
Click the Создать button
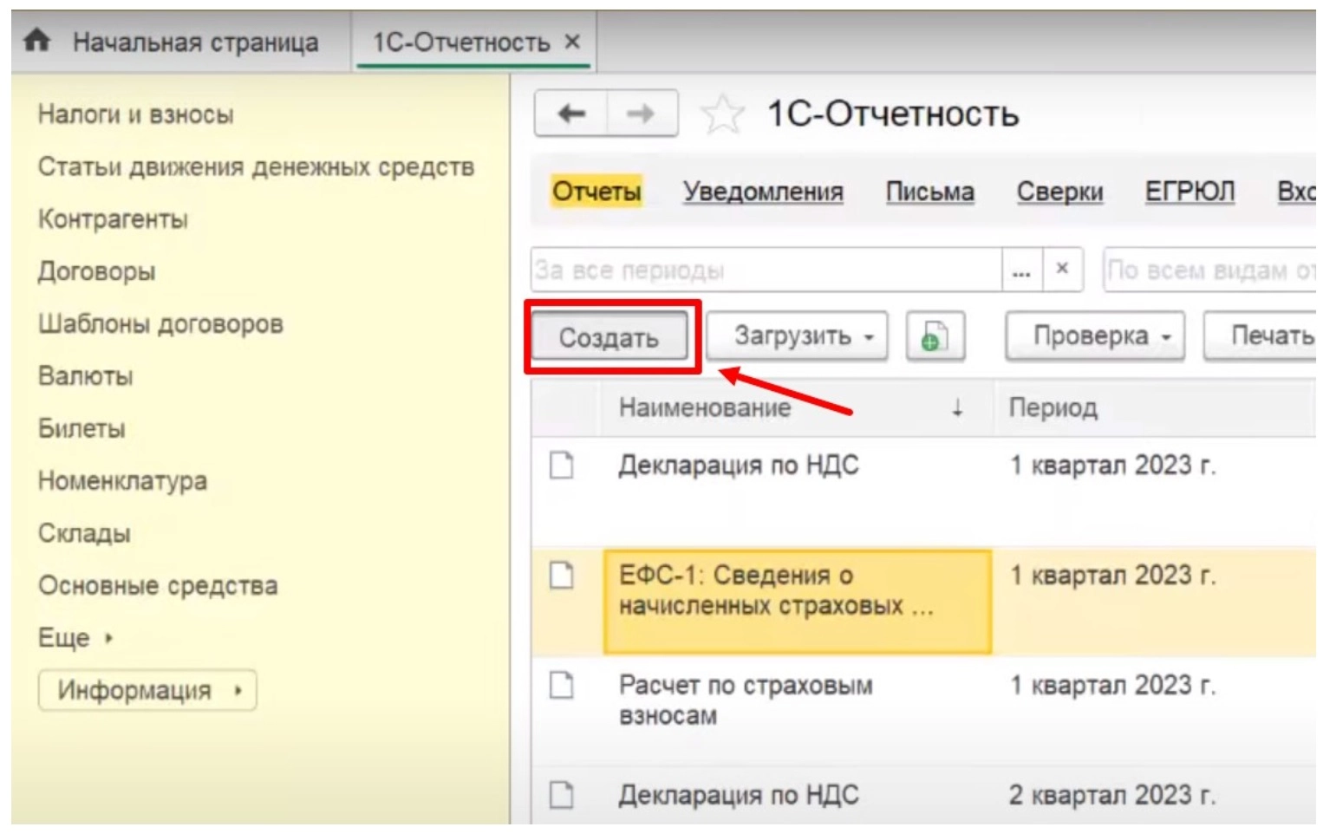(610, 337)
